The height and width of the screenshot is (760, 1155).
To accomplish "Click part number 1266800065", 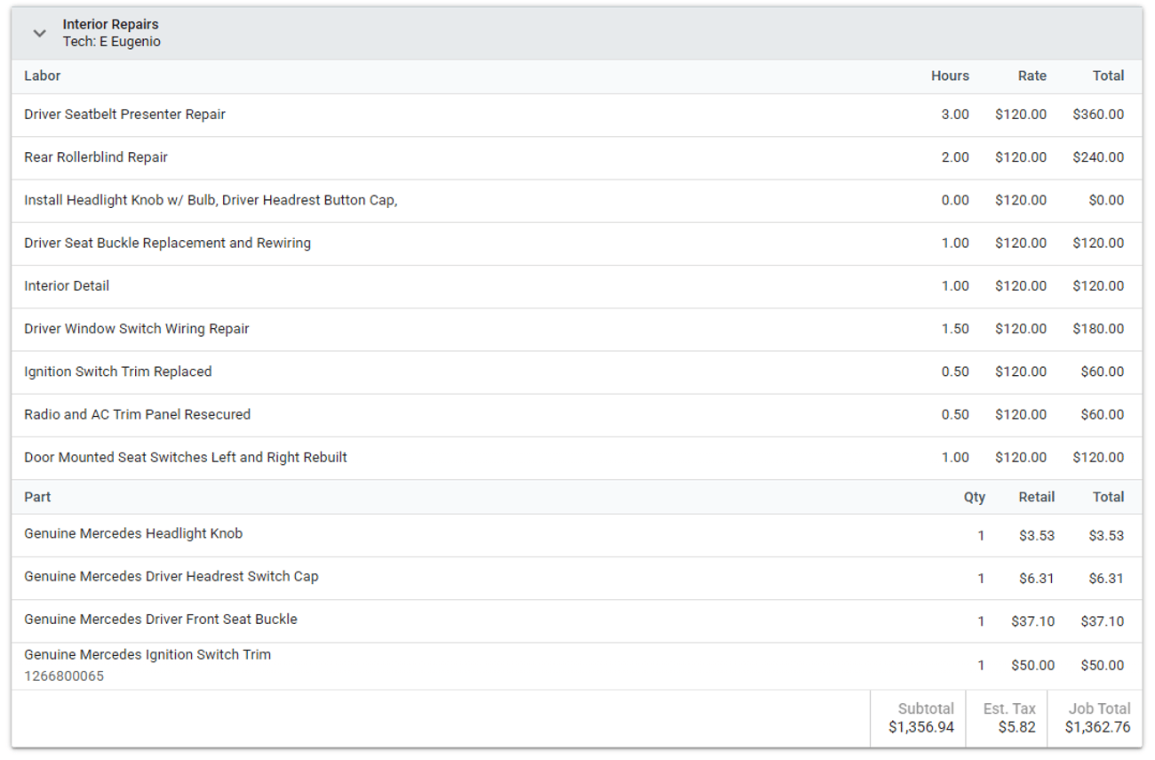I will (x=64, y=676).
